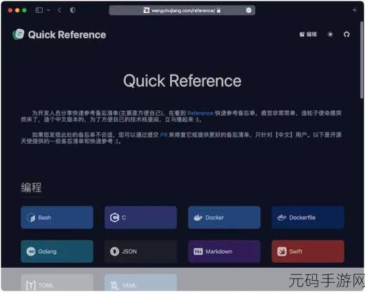This screenshot has height=292, width=365.
Task: Open the Quick Reference header title link
Action: tap(67, 35)
